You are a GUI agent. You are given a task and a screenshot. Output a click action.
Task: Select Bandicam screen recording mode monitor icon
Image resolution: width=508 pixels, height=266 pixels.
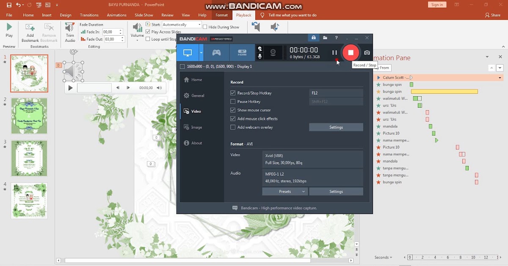pos(188,53)
